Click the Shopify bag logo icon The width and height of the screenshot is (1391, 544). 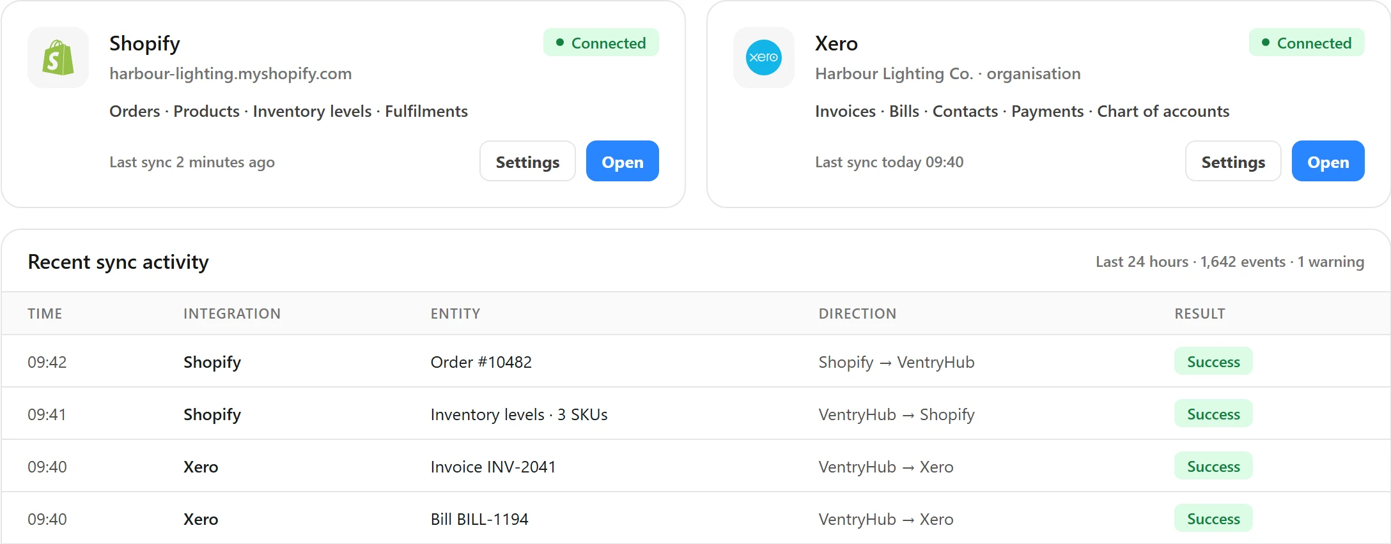point(58,57)
